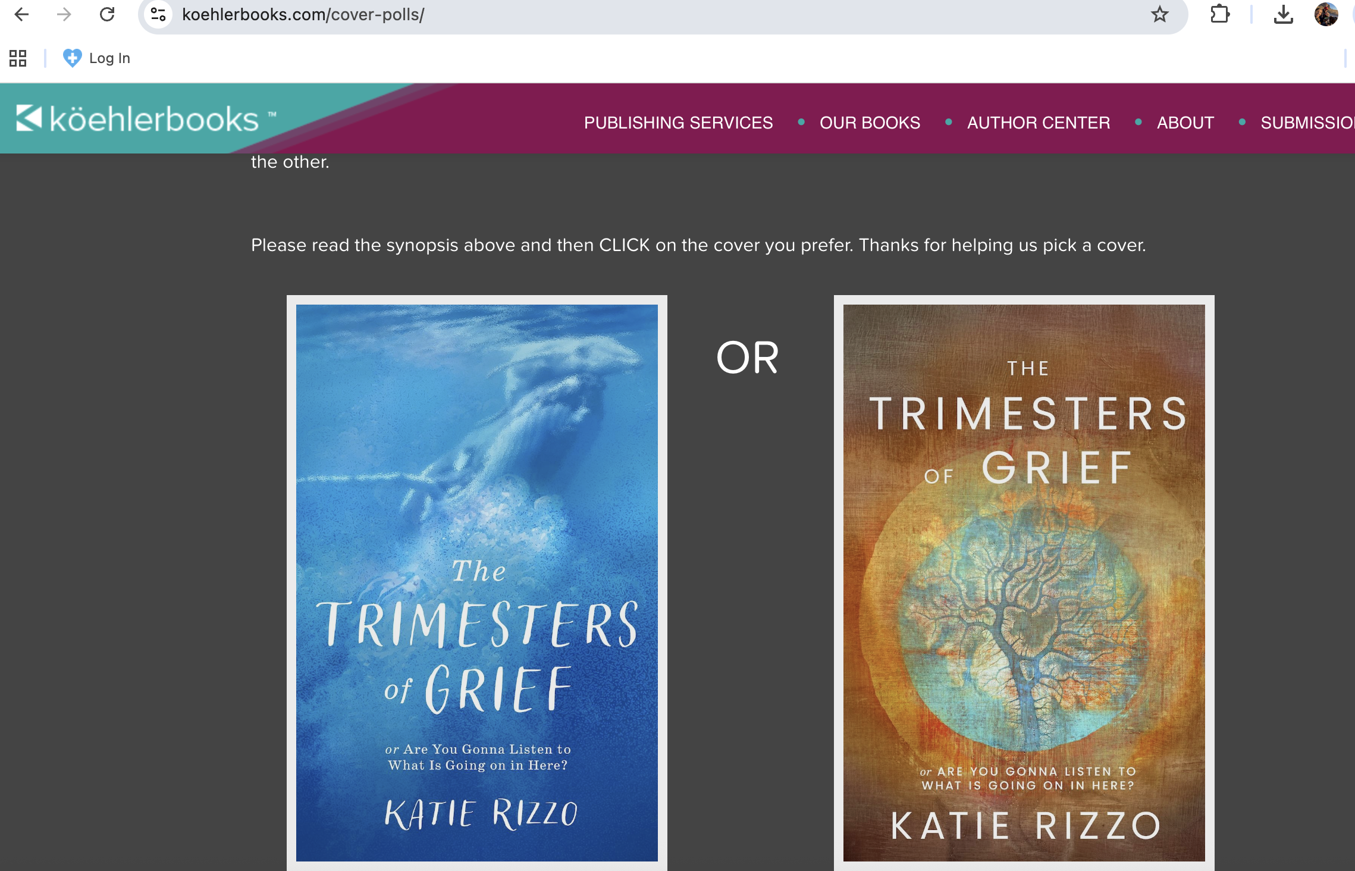Open Publishing Services menu

point(678,123)
